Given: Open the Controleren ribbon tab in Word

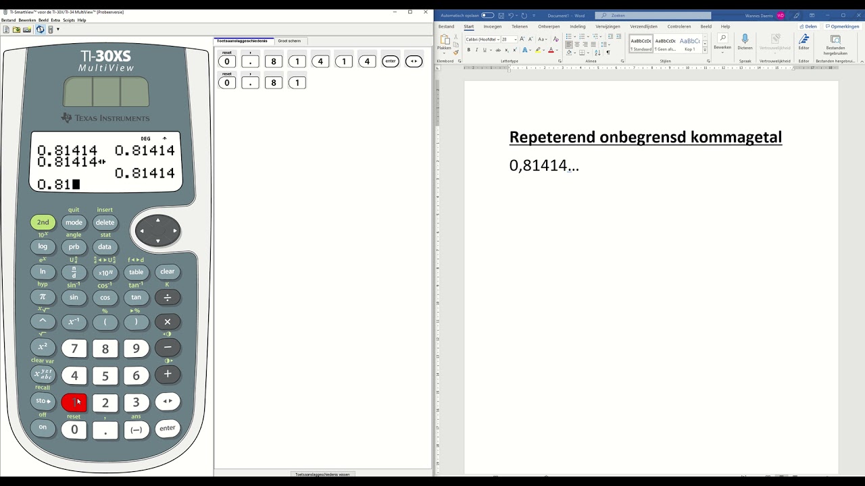Looking at the screenshot, I should 679,27.
